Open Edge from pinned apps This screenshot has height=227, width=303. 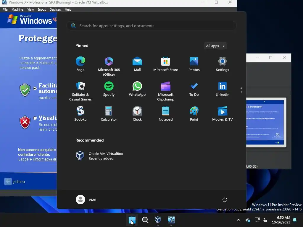coord(80,64)
